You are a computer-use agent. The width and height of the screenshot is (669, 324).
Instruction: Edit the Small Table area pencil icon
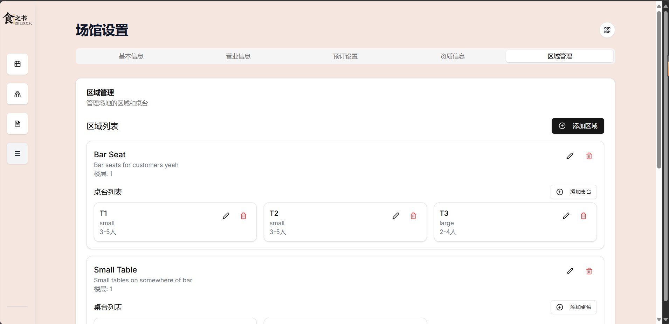(x=570, y=271)
